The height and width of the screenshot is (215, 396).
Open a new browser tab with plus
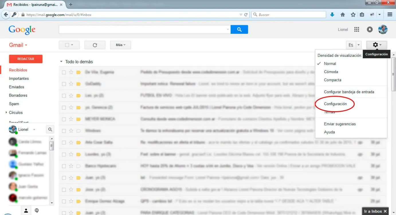71,5
